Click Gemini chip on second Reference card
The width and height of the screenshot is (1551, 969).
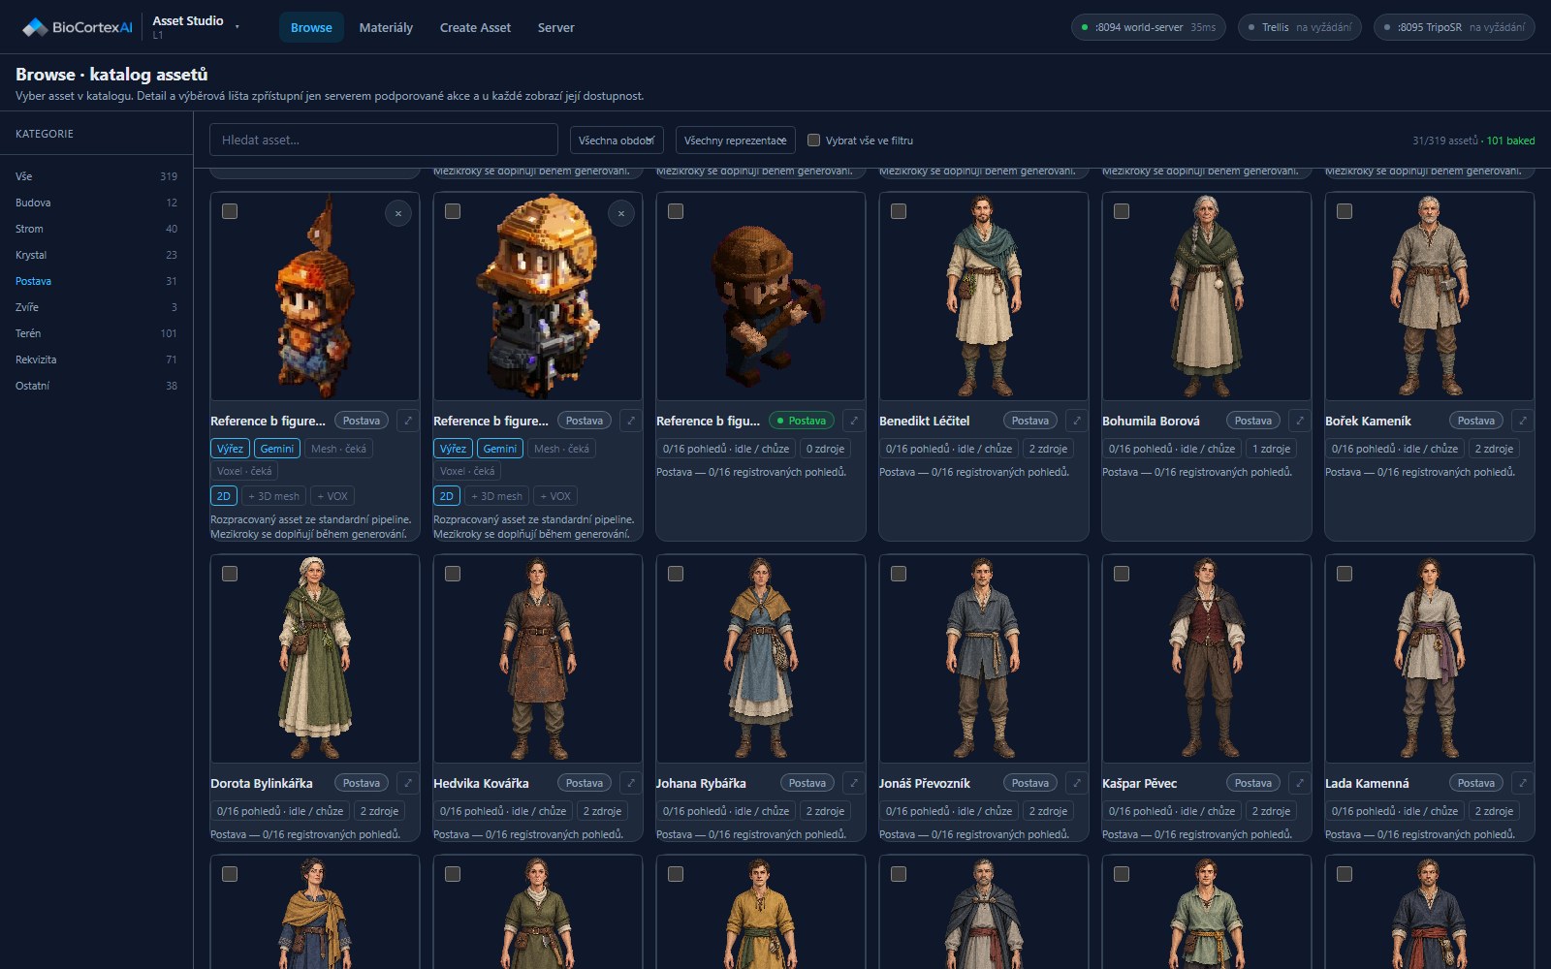tap(499, 449)
